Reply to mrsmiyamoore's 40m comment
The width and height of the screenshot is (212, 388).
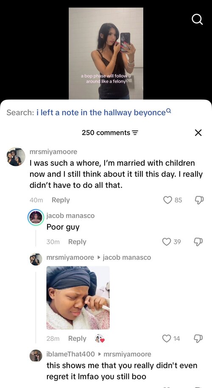(x=61, y=200)
